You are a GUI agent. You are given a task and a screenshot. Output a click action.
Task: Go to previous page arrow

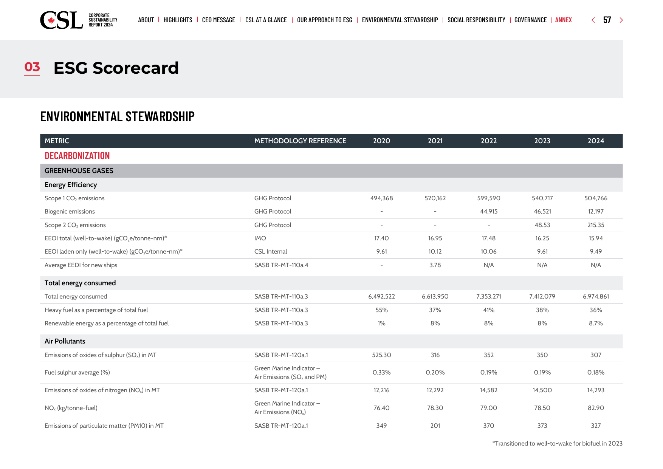[x=593, y=20]
